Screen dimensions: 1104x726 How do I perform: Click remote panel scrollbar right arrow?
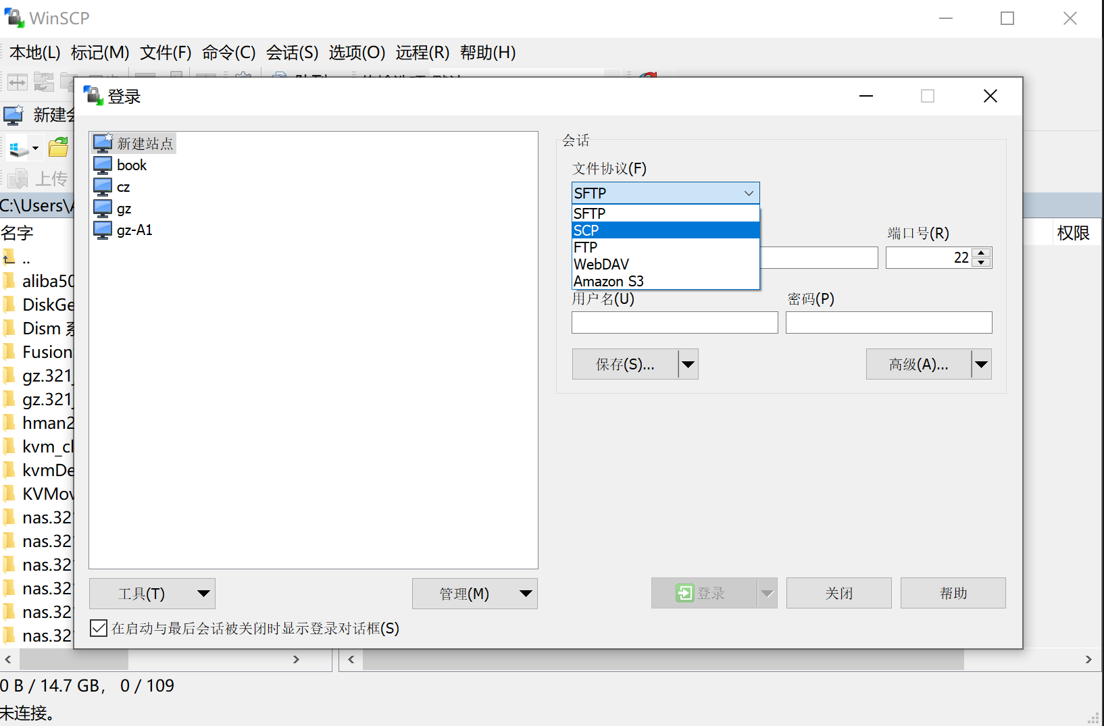click(x=1088, y=659)
